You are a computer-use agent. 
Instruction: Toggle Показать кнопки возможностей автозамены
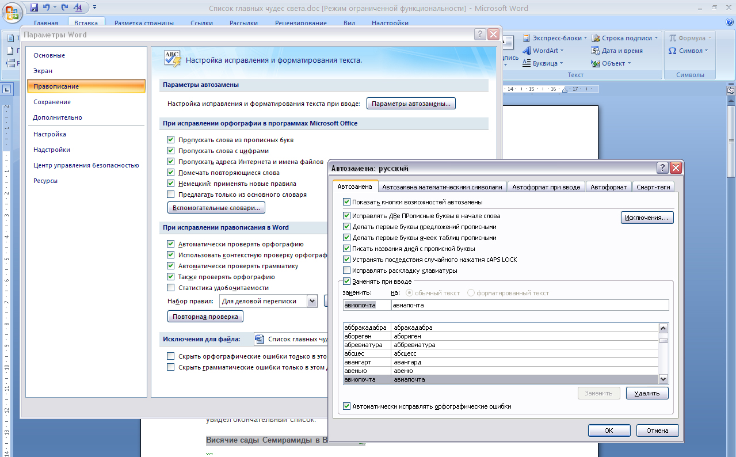click(346, 202)
